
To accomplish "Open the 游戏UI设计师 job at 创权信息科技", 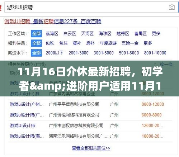I will click(23, 125).
